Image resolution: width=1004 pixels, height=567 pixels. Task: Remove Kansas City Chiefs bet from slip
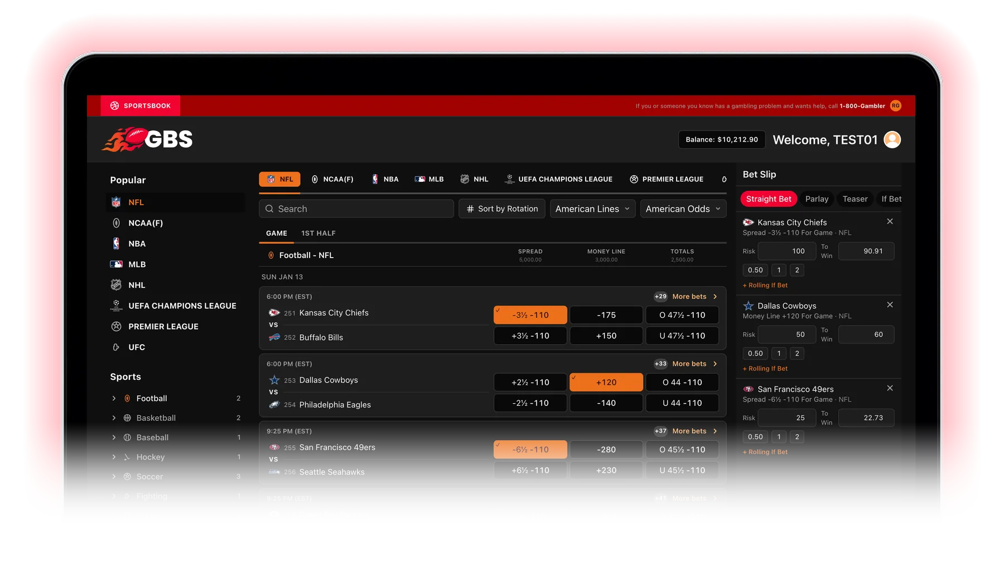(x=890, y=221)
